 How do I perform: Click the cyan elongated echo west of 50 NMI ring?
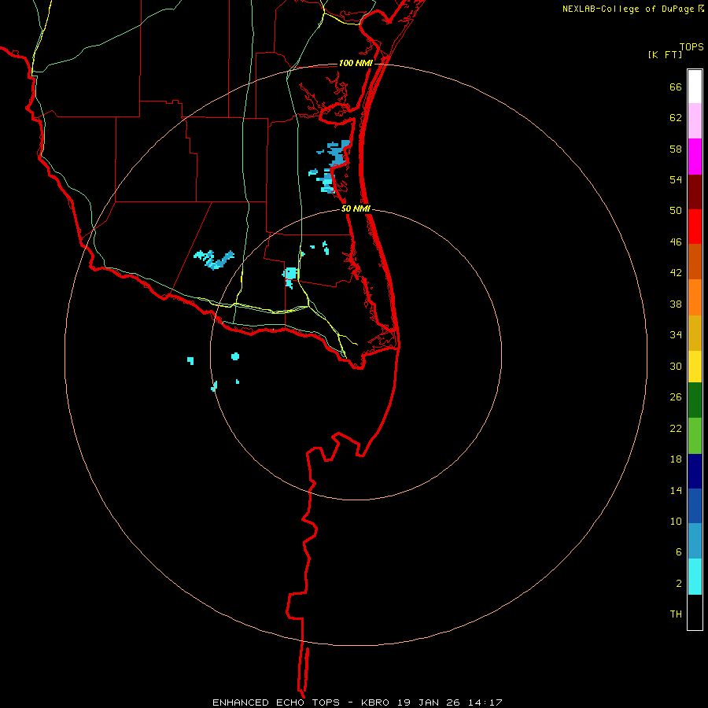point(215,259)
